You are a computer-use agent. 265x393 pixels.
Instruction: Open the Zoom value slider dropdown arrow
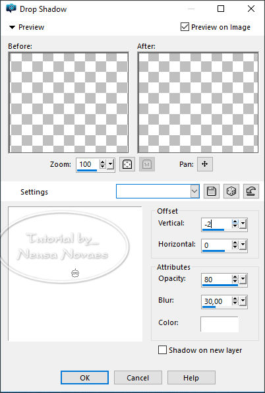coord(110,165)
